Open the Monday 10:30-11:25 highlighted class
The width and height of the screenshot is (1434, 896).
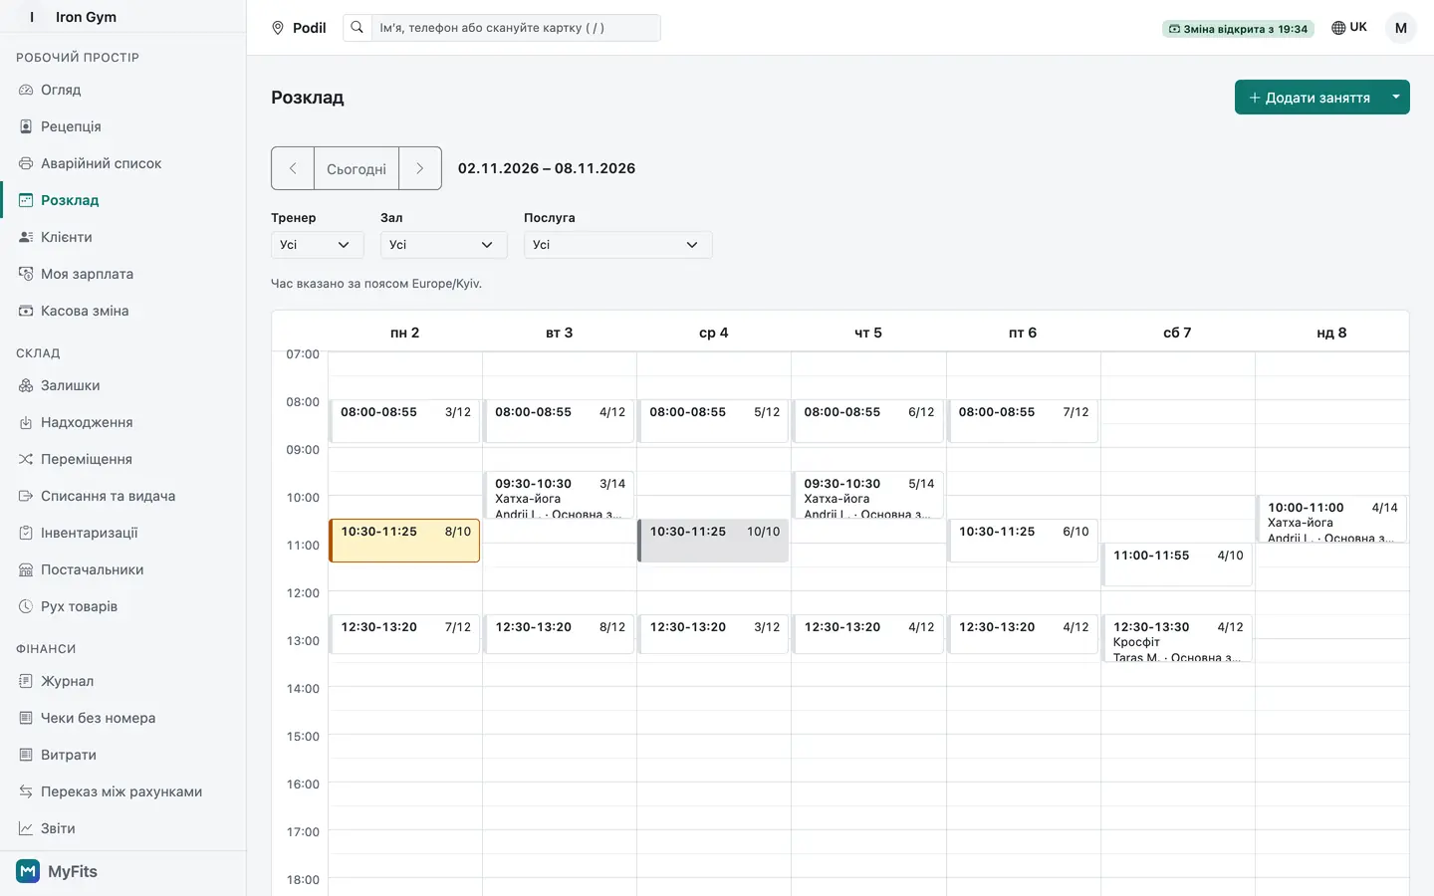(x=404, y=541)
